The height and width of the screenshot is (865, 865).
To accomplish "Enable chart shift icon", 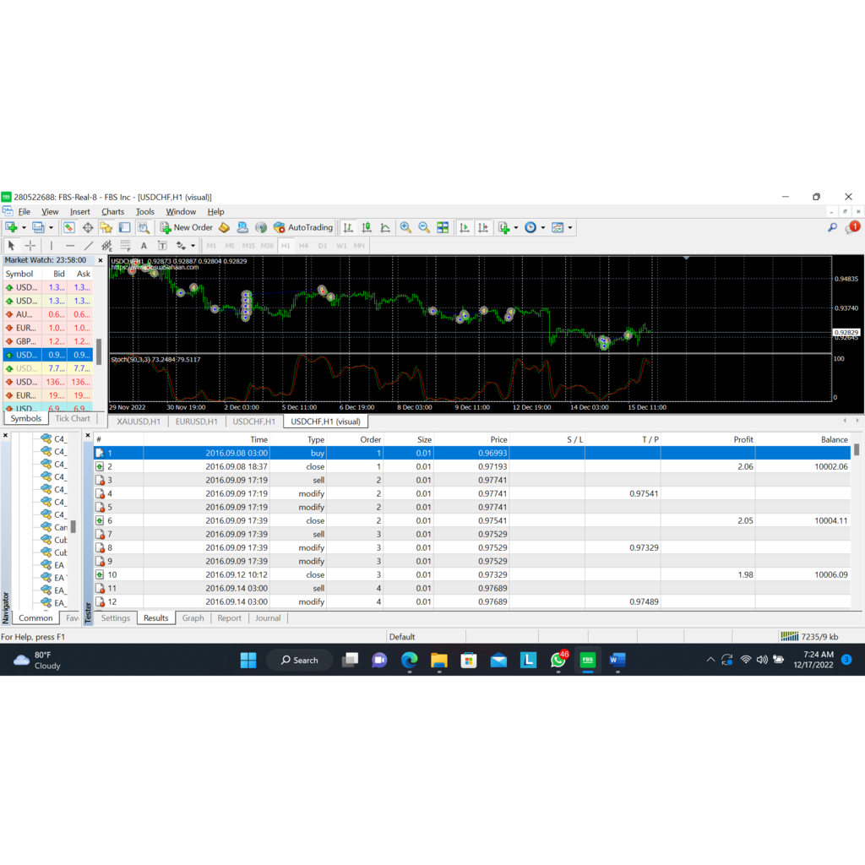I will click(483, 227).
